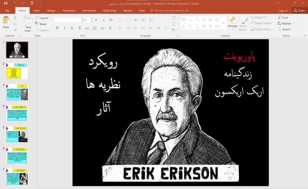308x189 pixels.
Task: Click the Save icon in title bar
Action: click(6, 3)
